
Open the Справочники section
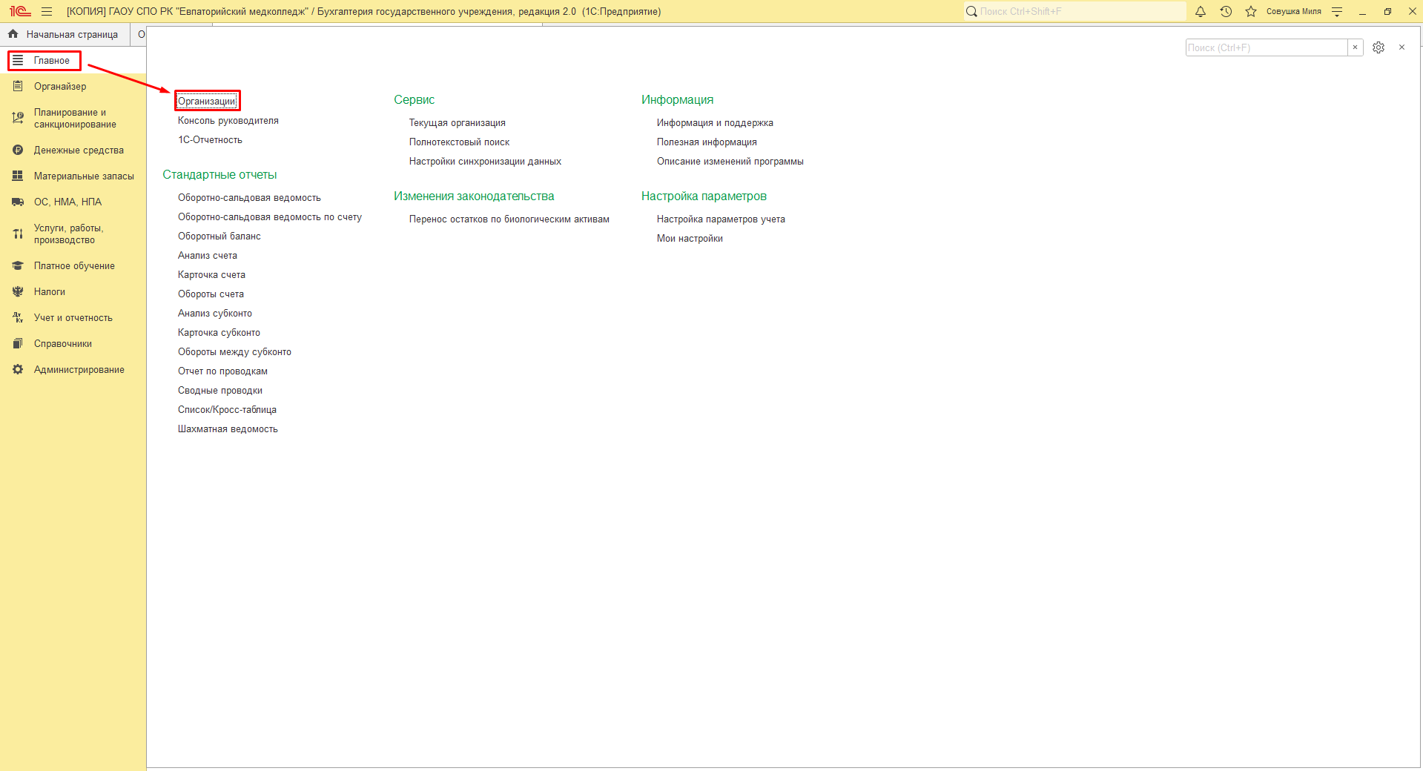point(63,344)
